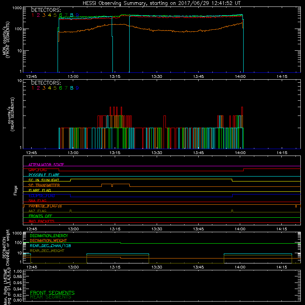
Task: Click the 0.98 value on livetime y-axis
Action: pyautogui.click(x=18, y=276)
